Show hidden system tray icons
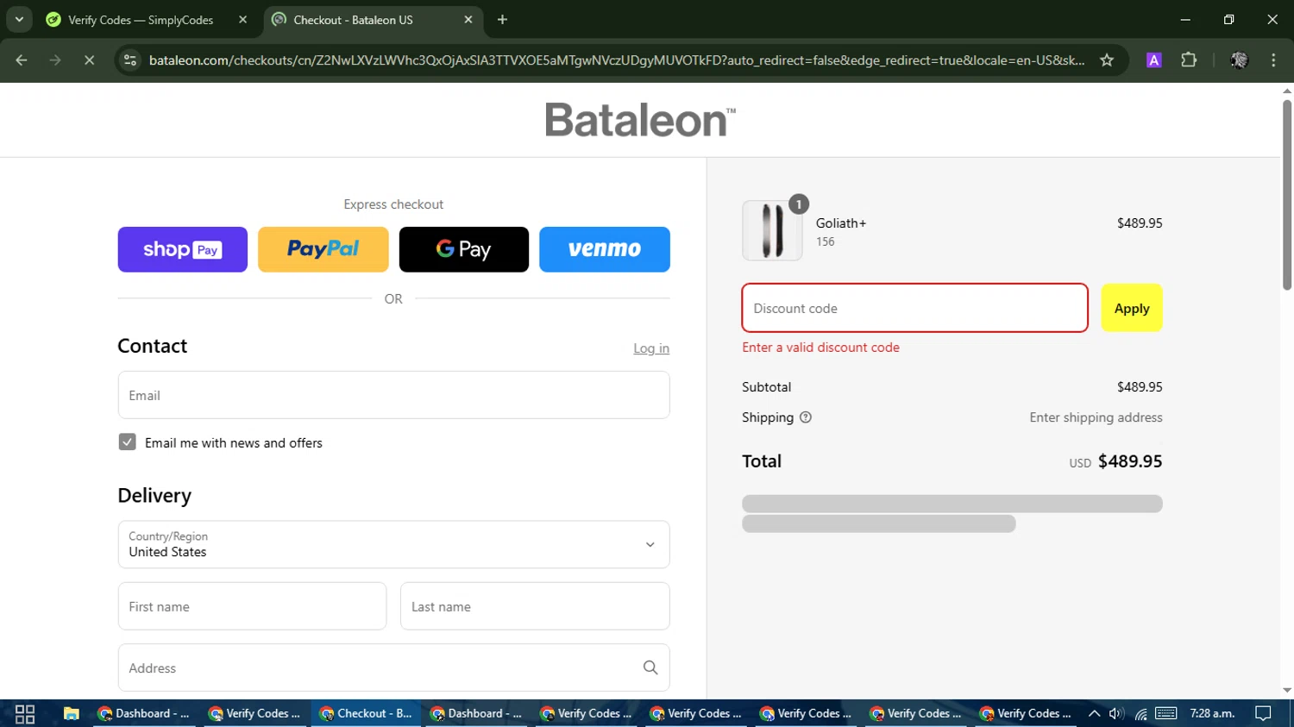This screenshot has height=727, width=1294. (1094, 713)
